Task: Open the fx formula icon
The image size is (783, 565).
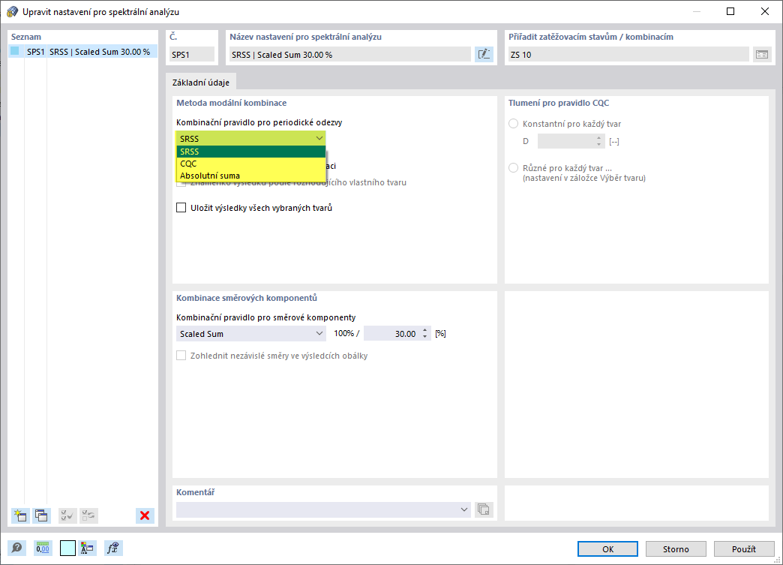Action: pyautogui.click(x=113, y=548)
